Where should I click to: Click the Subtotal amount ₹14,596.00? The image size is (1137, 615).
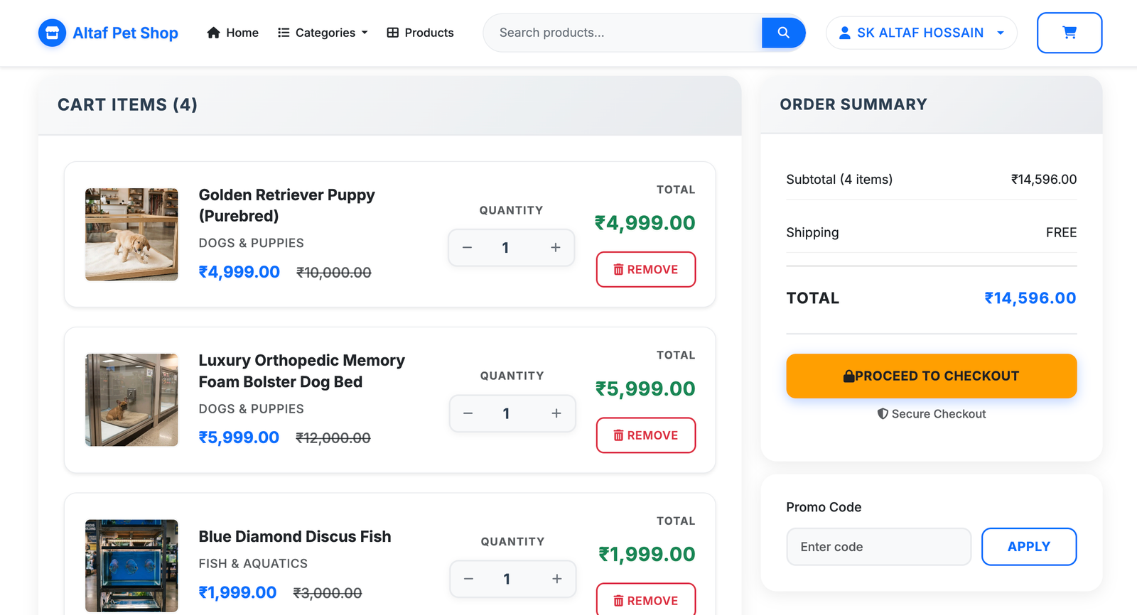coord(1044,179)
